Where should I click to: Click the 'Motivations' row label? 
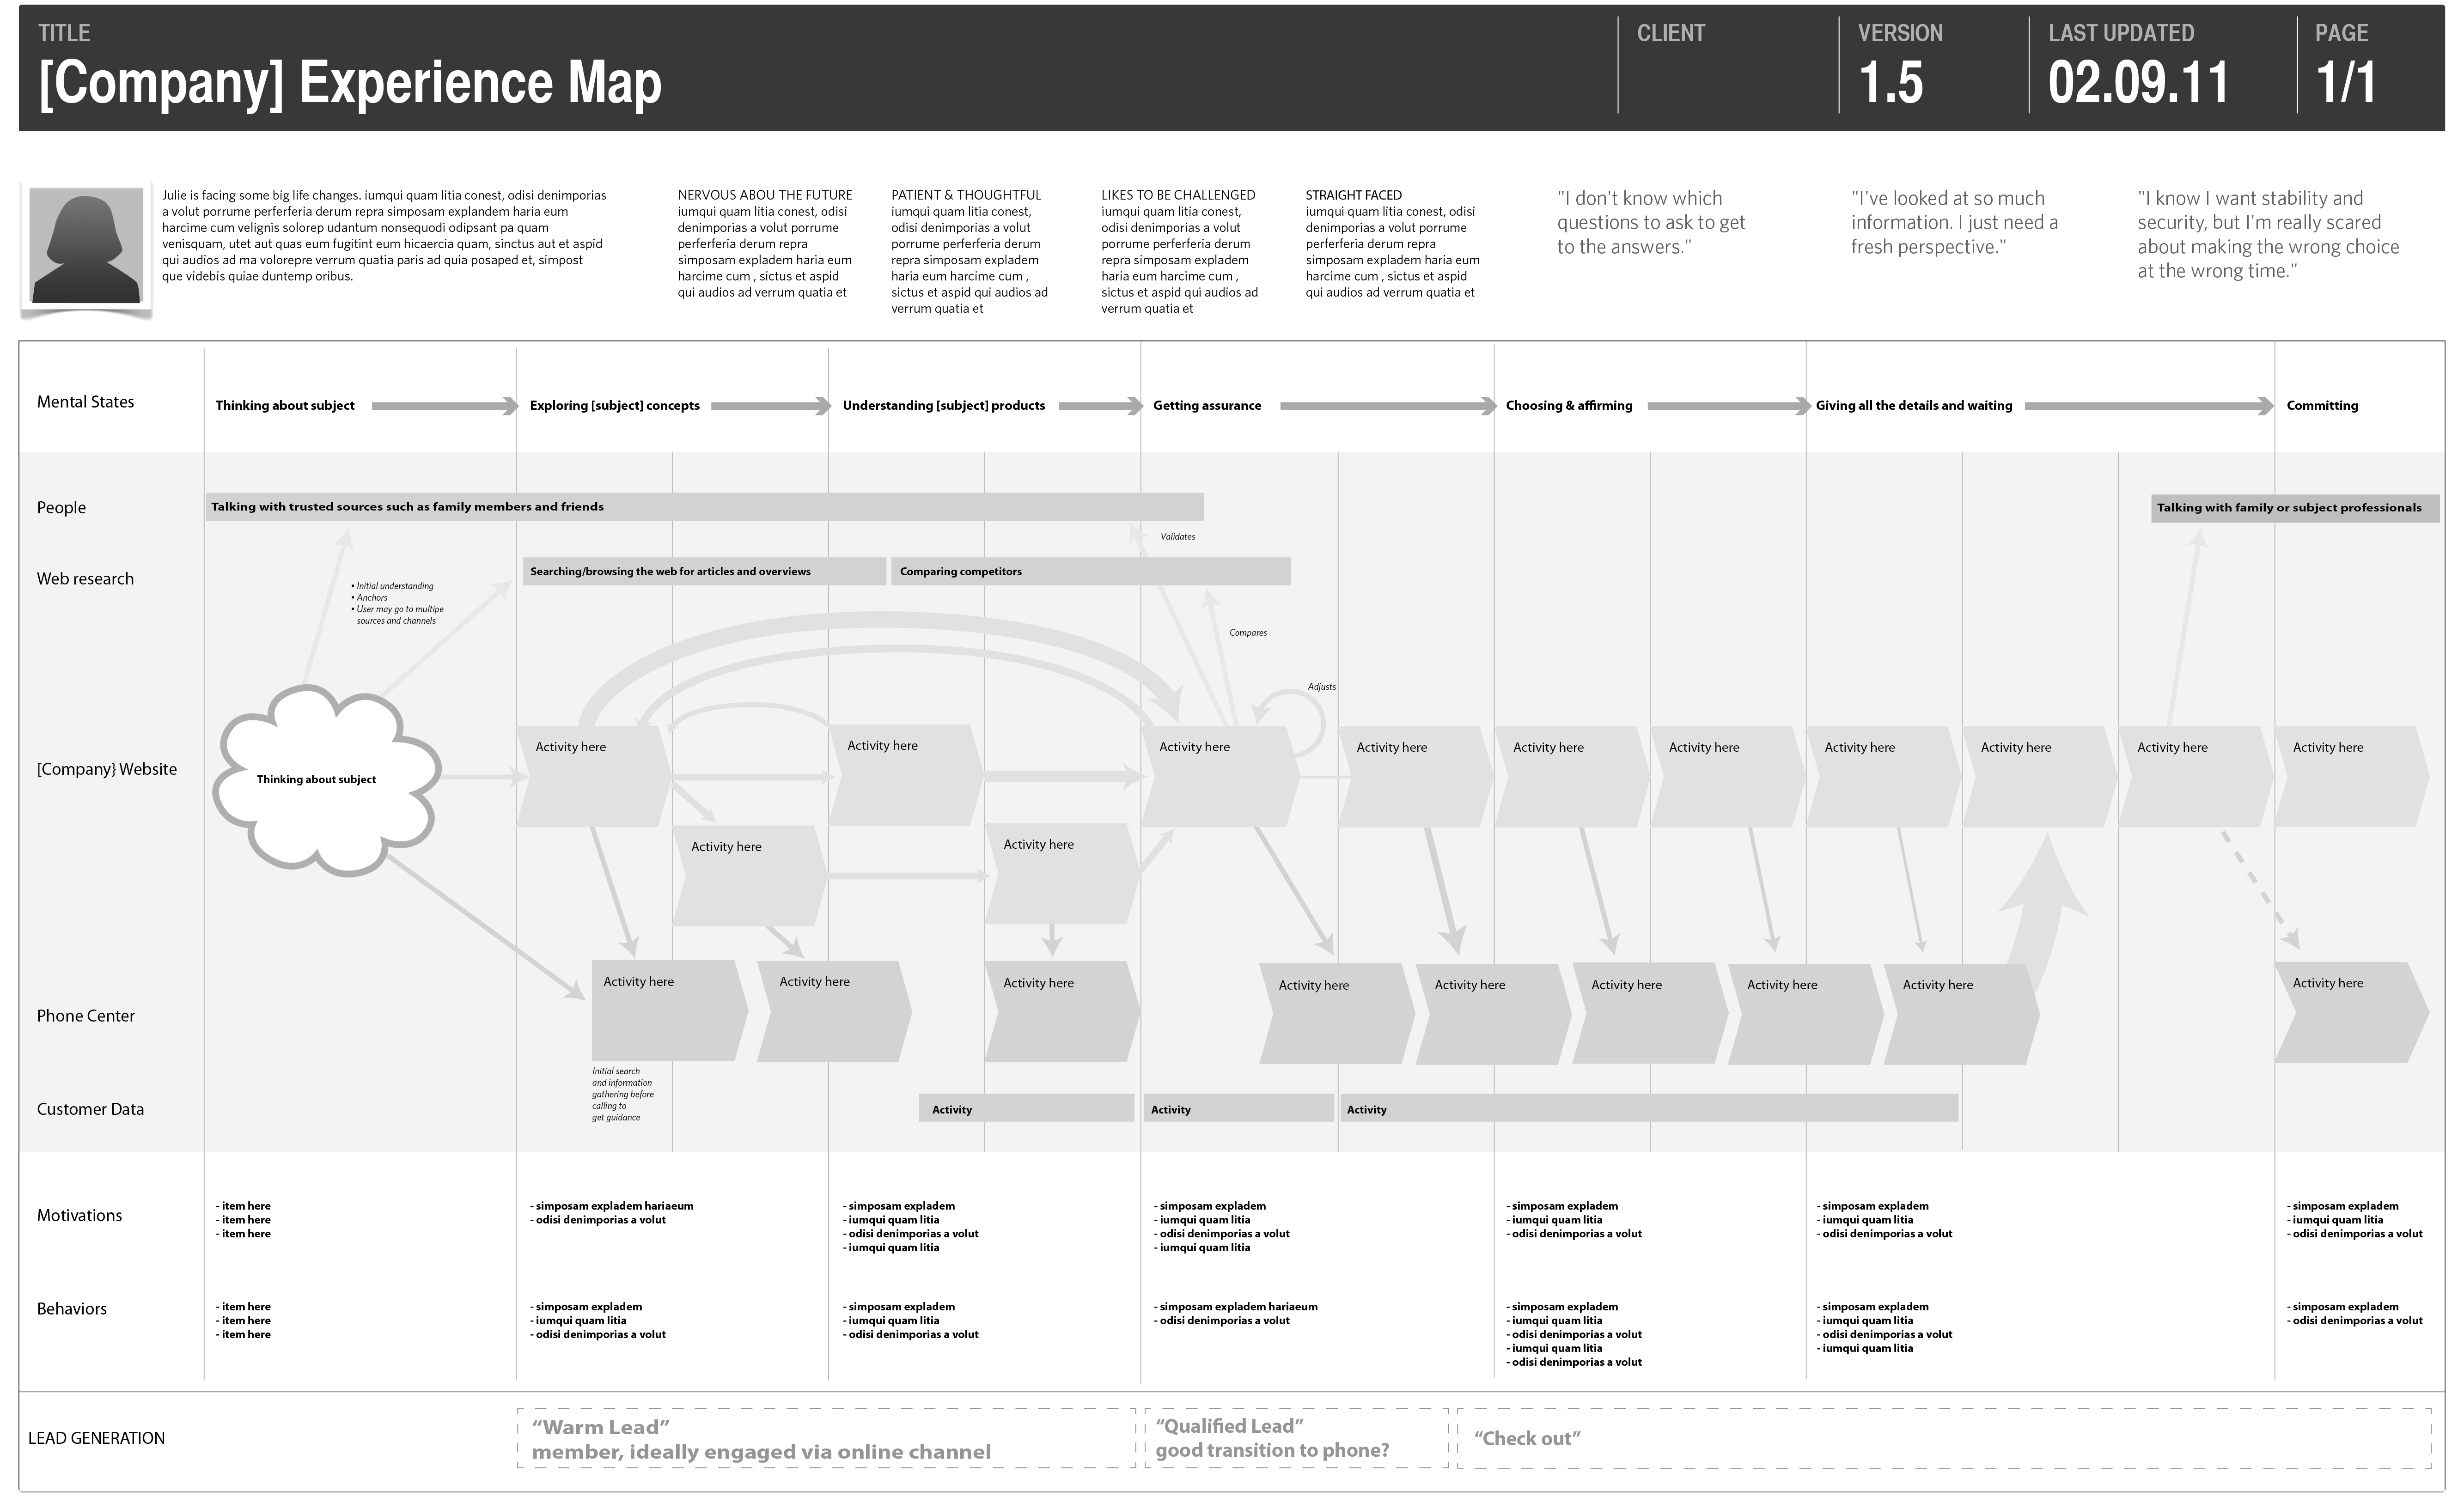[x=79, y=1216]
